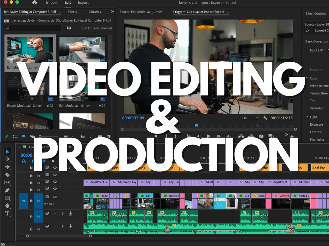Screen dimensions: 329x246
Task: Select the Type tool
Action: tap(7, 214)
